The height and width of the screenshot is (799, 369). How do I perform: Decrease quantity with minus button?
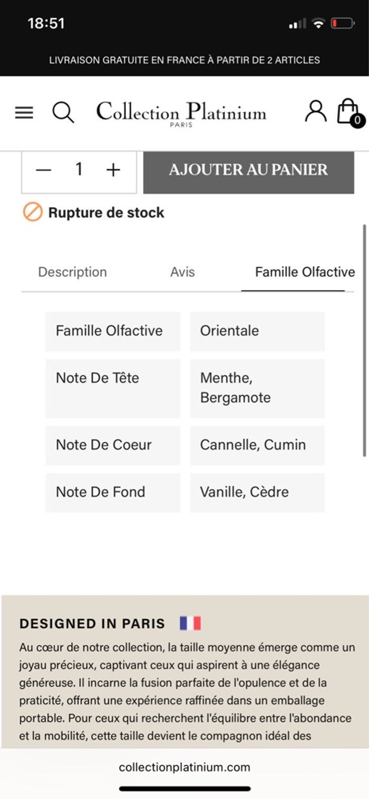[43, 170]
